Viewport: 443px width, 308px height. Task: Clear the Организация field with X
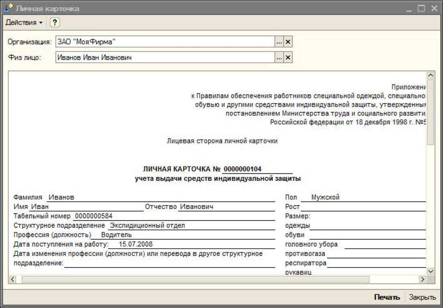(287, 41)
